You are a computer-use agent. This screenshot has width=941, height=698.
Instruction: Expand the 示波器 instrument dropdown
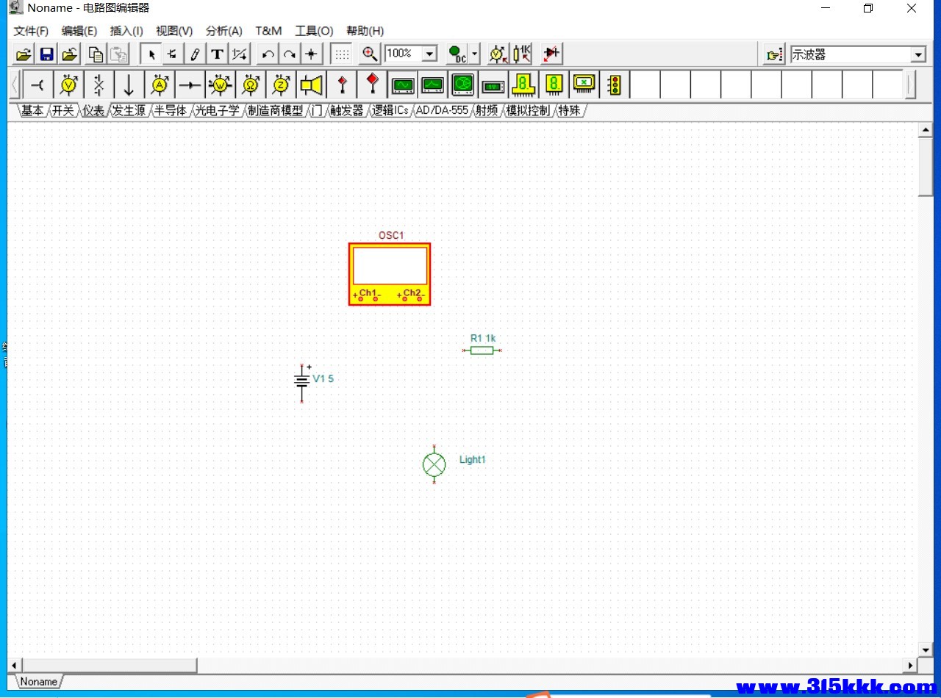coord(917,55)
